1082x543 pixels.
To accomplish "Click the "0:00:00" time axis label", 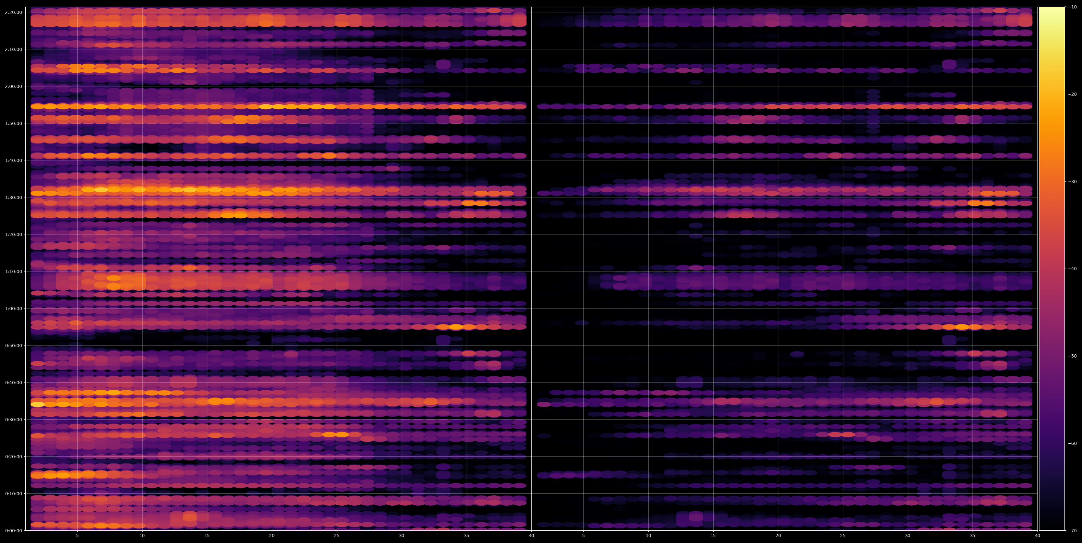I will click(x=13, y=530).
